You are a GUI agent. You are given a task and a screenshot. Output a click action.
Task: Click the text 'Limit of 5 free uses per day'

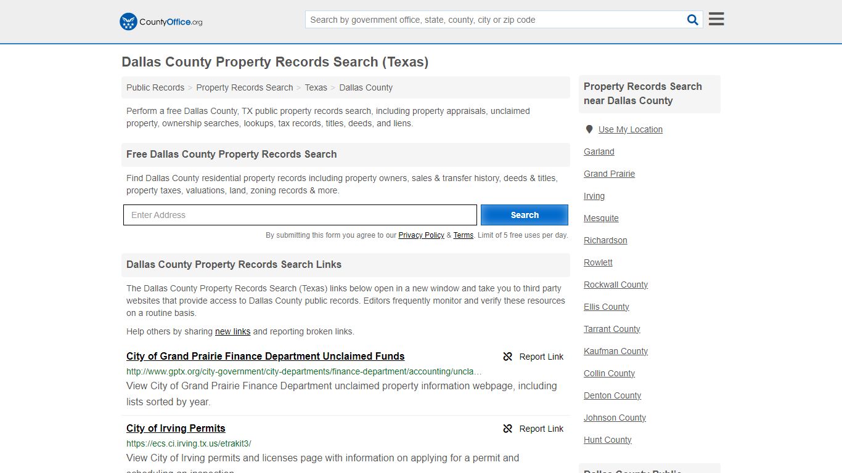point(523,235)
